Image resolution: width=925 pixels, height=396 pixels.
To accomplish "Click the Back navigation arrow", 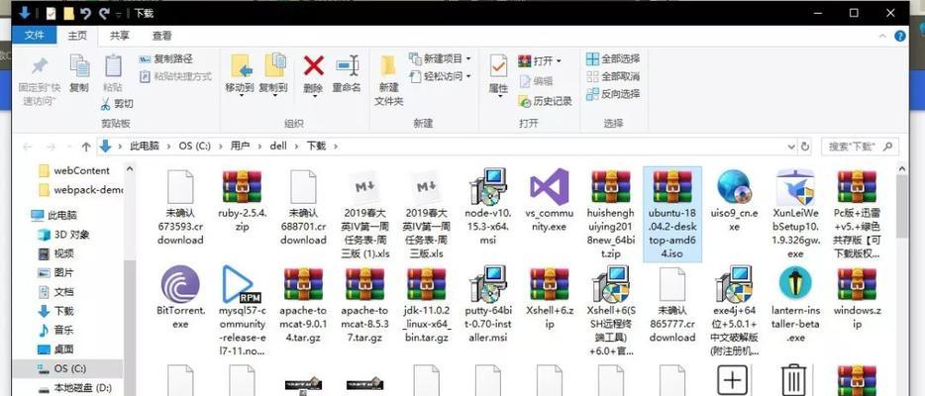I will point(27,147).
